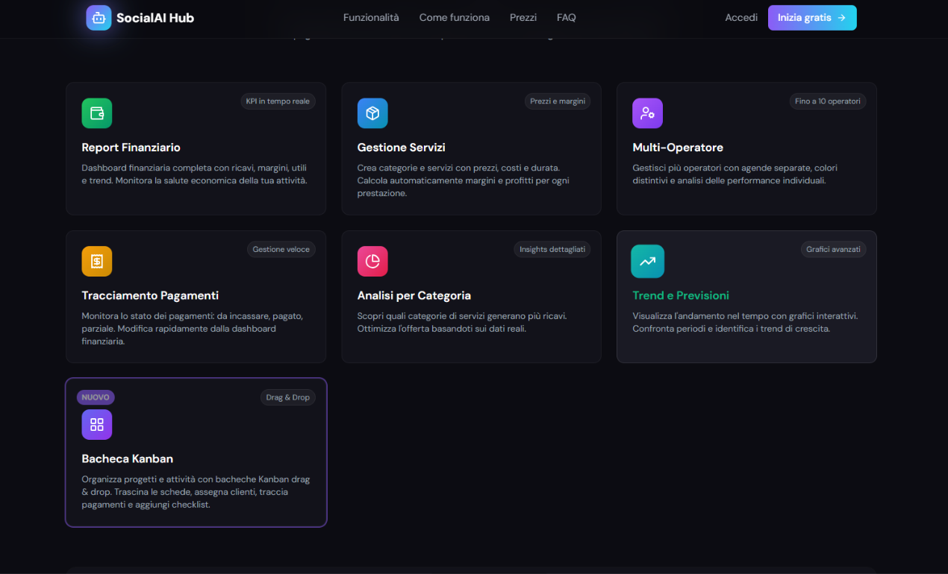Screen dimensions: 948x574
Task: Click the Drag & Drop badge
Action: point(288,397)
